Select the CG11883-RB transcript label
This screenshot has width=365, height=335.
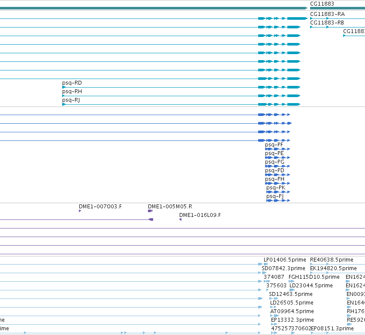click(x=327, y=23)
